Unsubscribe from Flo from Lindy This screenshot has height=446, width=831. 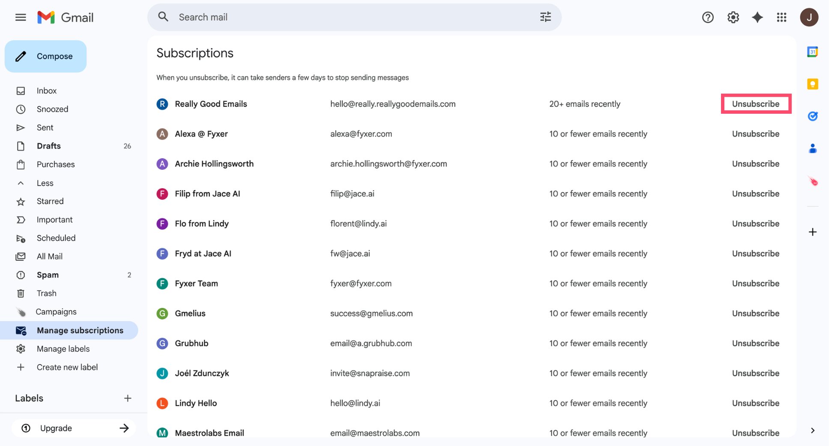tap(756, 224)
